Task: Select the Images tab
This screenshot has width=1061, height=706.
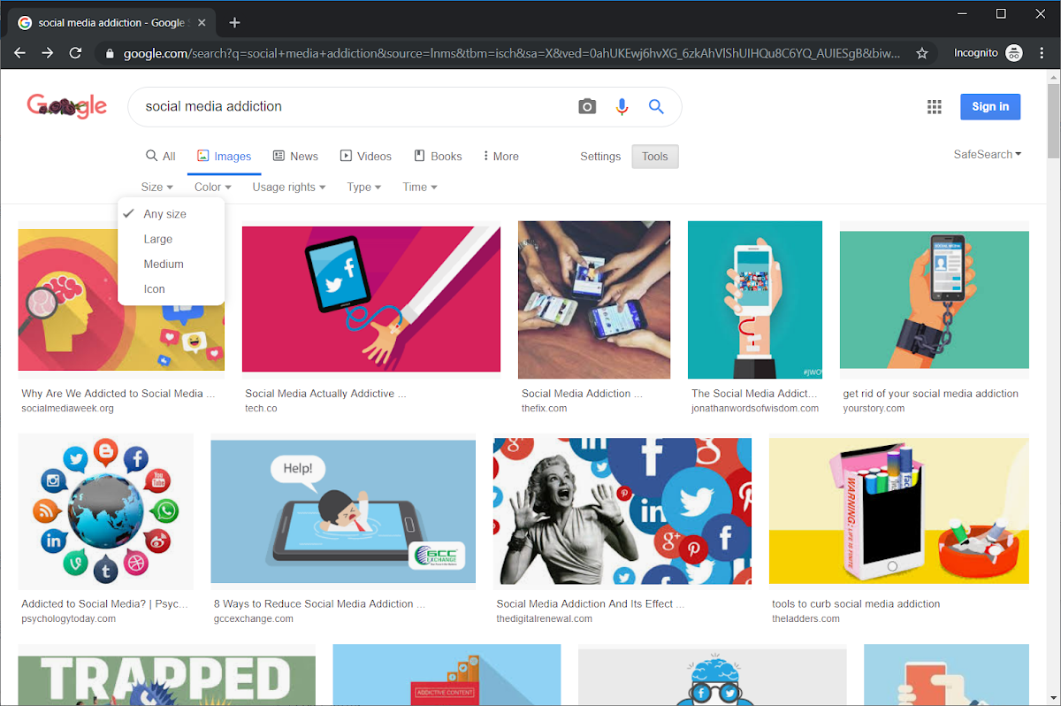Action: pyautogui.click(x=224, y=156)
